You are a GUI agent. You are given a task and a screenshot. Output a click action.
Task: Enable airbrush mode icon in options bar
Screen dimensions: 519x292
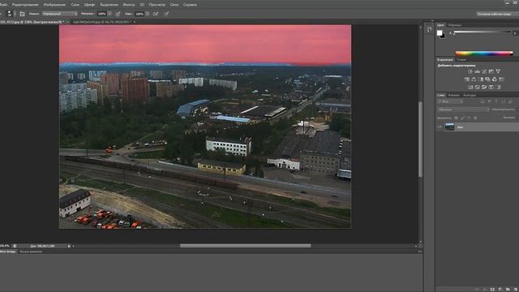tap(156, 14)
